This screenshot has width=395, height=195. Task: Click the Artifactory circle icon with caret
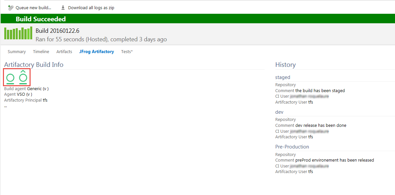pos(23,77)
